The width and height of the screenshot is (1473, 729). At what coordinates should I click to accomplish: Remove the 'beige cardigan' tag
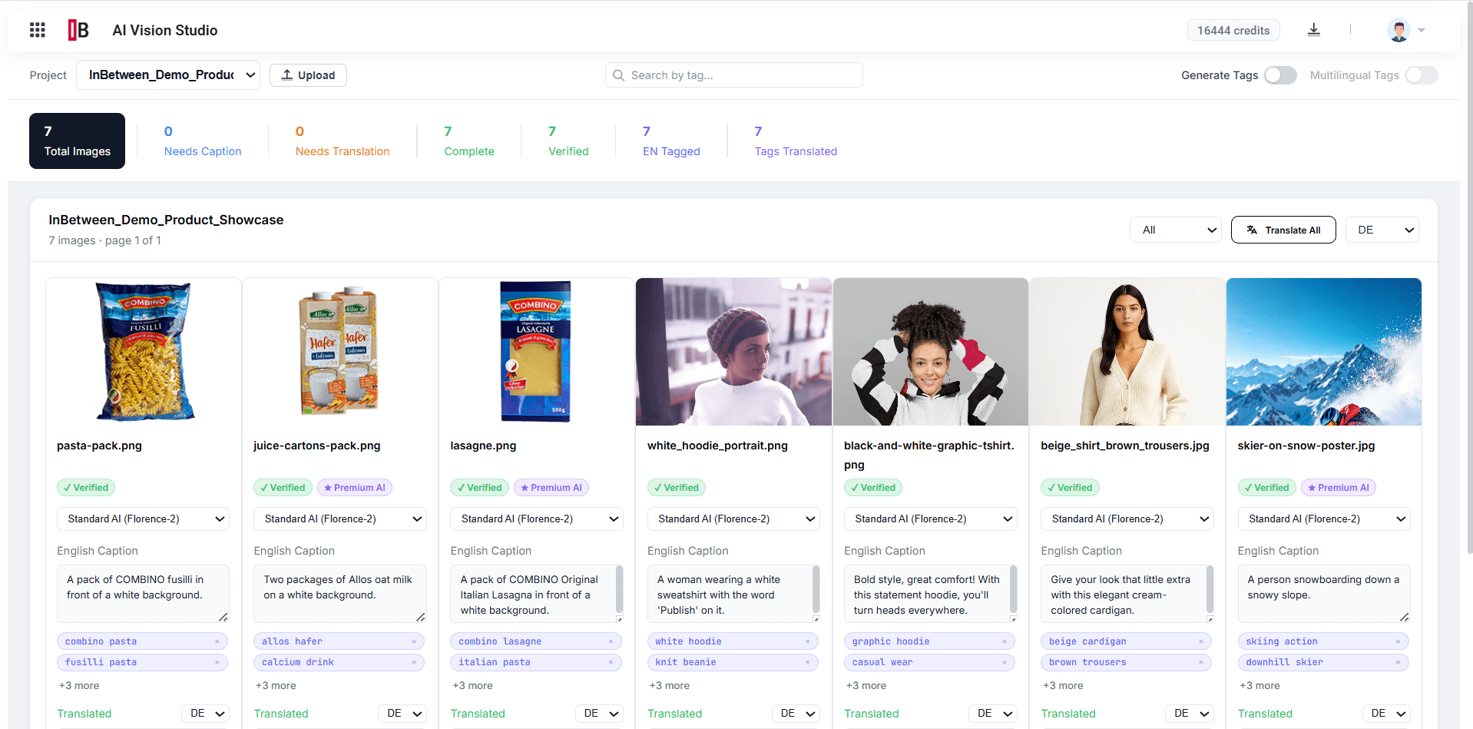(1201, 641)
